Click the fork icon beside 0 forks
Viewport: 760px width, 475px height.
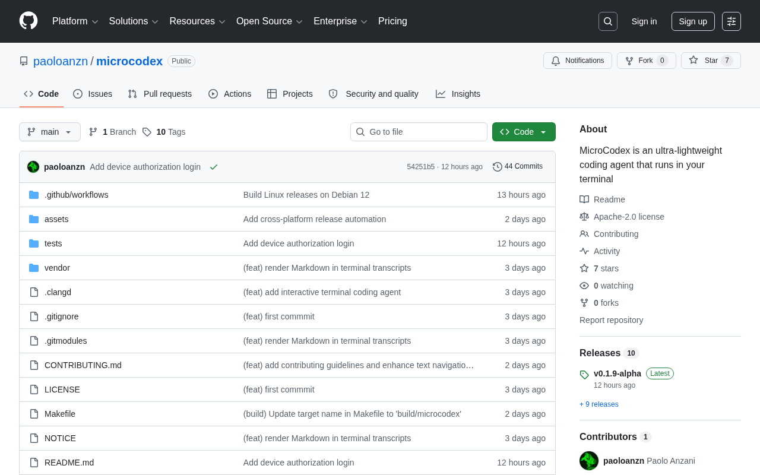click(x=584, y=303)
